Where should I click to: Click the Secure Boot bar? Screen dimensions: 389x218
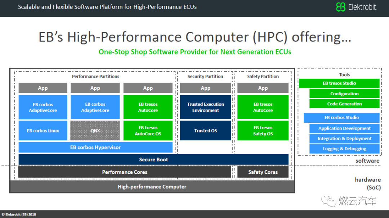point(153,160)
